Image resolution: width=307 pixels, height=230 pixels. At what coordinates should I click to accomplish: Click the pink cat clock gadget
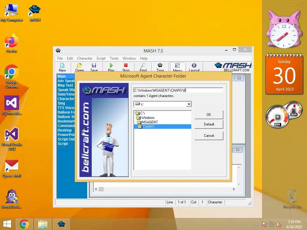point(284,29)
